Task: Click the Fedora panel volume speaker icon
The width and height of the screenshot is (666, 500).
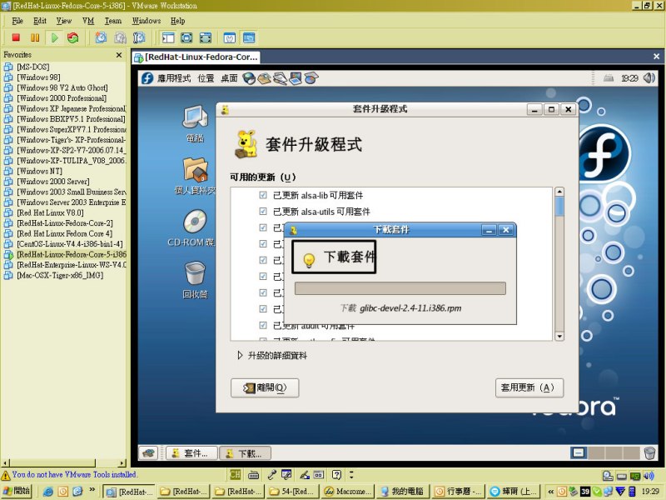Action: (649, 77)
